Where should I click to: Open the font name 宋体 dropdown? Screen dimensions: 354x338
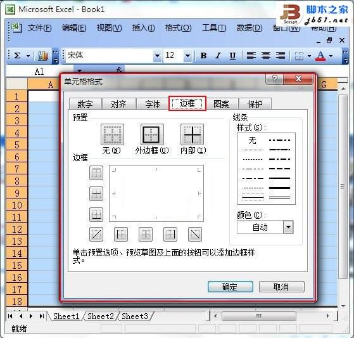tap(157, 56)
